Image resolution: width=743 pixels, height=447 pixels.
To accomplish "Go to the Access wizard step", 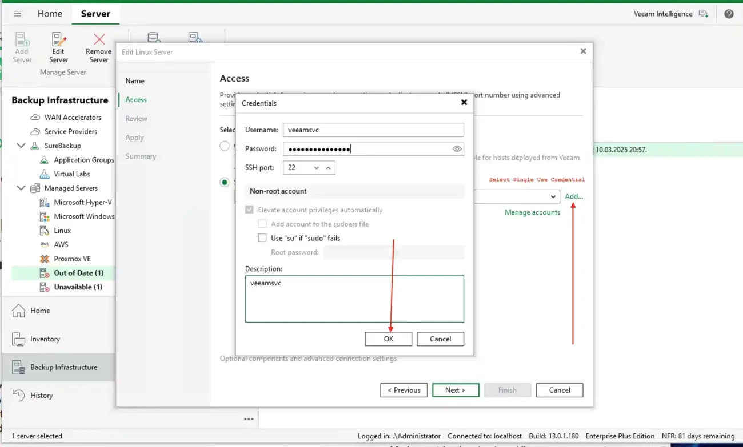I will pos(136,100).
